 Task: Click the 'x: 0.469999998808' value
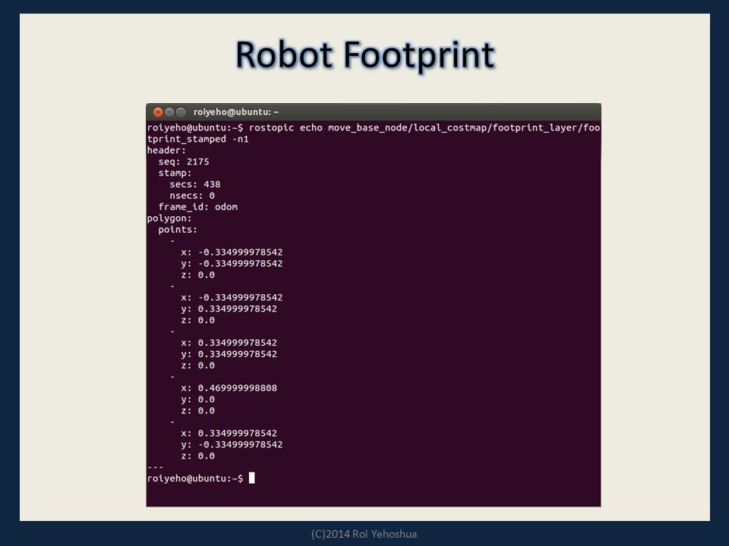point(229,388)
